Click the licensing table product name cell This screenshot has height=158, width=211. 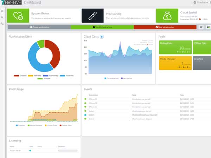(15, 151)
